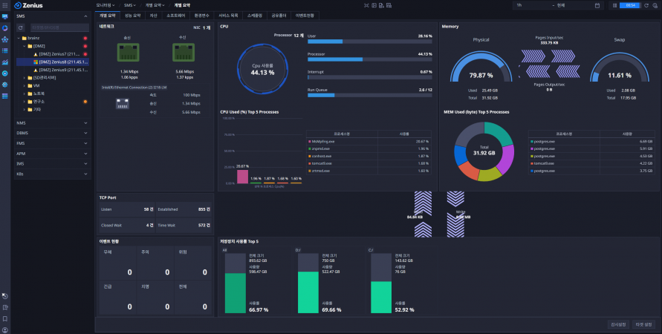Collapse the [DMZ] tree folder
The height and width of the screenshot is (334, 662).
click(x=24, y=46)
